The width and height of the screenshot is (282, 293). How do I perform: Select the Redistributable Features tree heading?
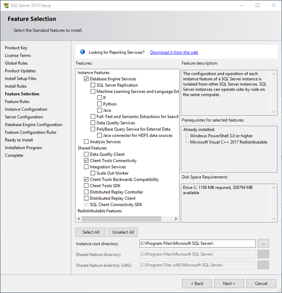tap(100, 211)
